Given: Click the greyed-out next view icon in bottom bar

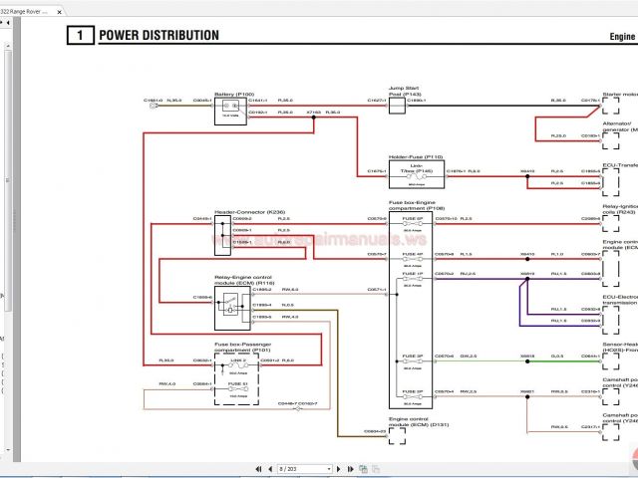Looking at the screenshot, I should (x=376, y=468).
